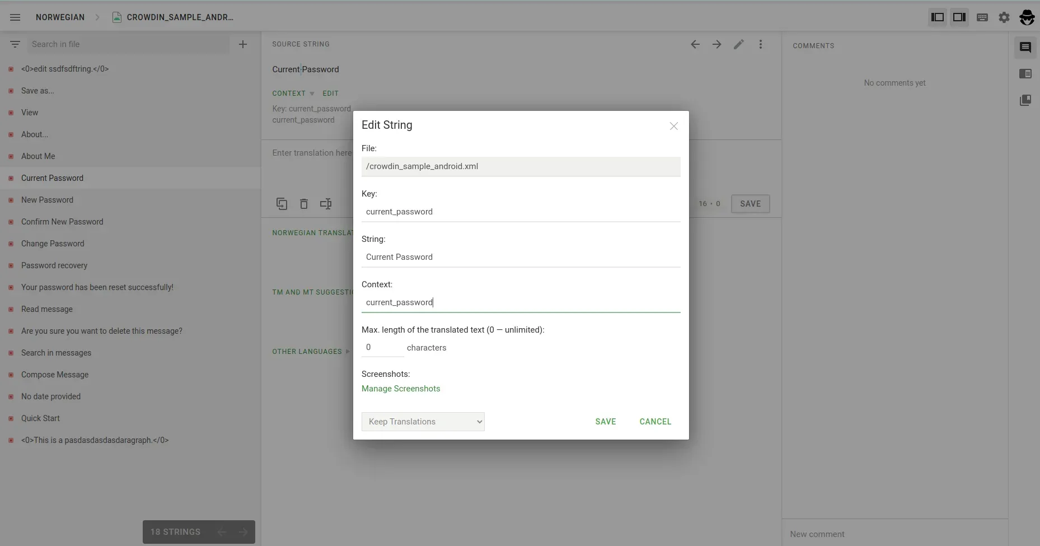The height and width of the screenshot is (546, 1040).
Task: Open the editor settings gear
Action: pos(1004,17)
